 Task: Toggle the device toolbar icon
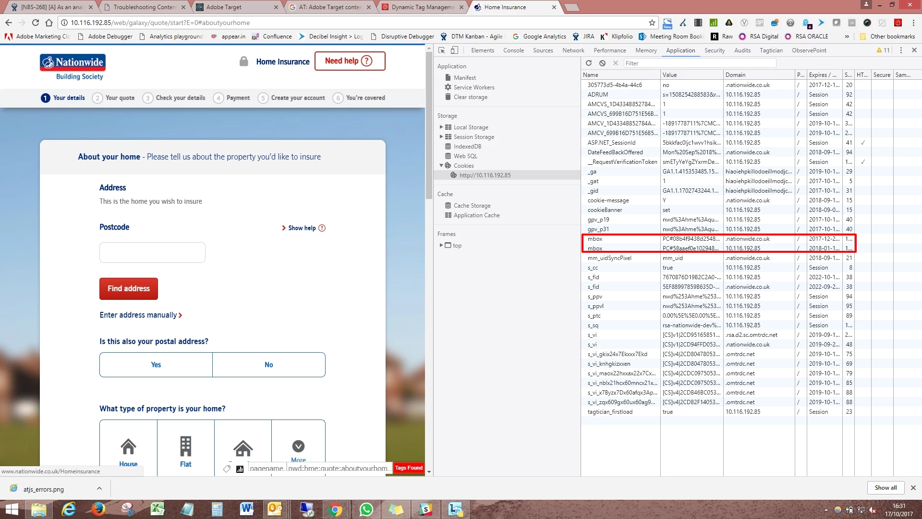454,50
